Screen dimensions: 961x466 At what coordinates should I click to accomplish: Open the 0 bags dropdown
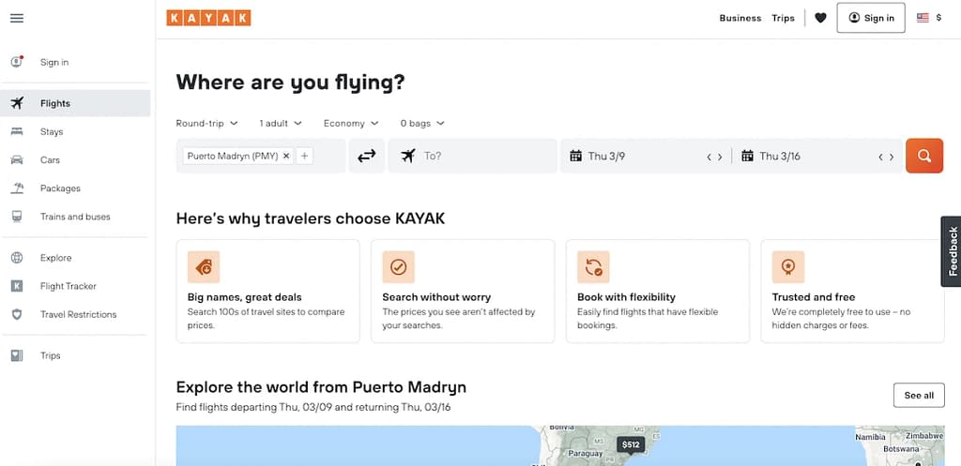pos(422,123)
